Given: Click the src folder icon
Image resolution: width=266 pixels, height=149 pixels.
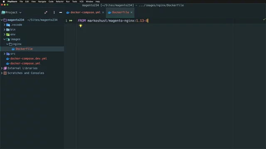Looking at the screenshot, I should [x=8, y=54].
